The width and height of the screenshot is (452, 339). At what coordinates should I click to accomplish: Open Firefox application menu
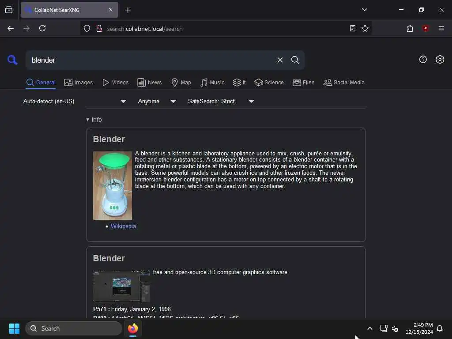point(441,28)
